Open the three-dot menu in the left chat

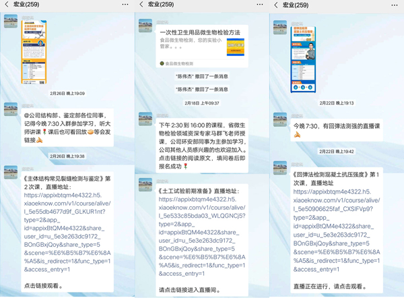(x=125, y=5)
